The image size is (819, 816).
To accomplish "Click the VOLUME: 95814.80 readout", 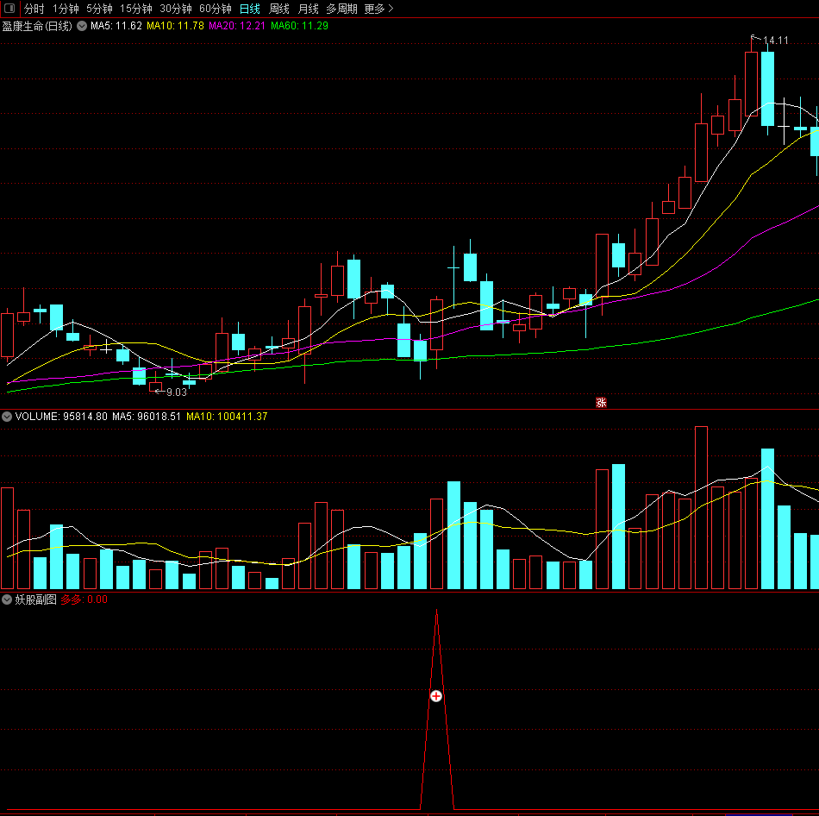I will click(61, 417).
